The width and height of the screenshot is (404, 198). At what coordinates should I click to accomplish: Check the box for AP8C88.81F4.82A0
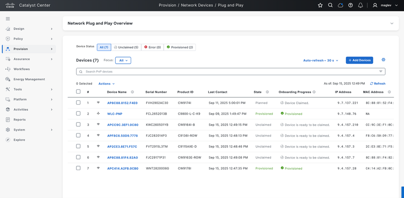click(x=78, y=157)
